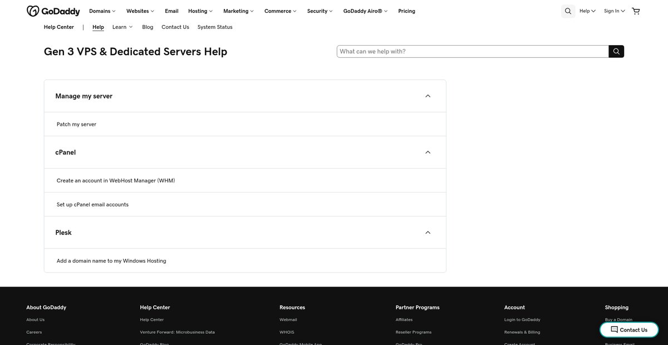
Task: Click the GoDaddy logo
Action: pos(53,11)
